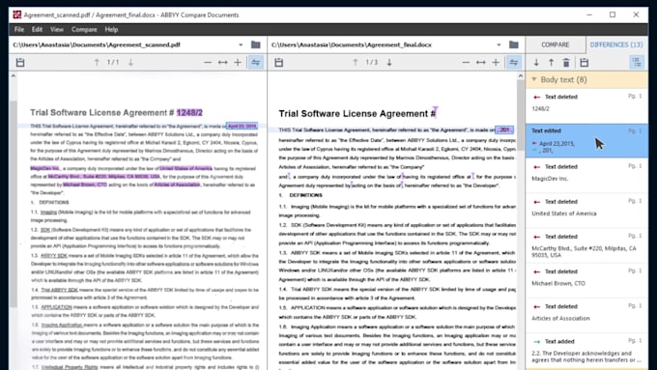Save differences report icon
The image size is (657, 370).
tap(585, 63)
